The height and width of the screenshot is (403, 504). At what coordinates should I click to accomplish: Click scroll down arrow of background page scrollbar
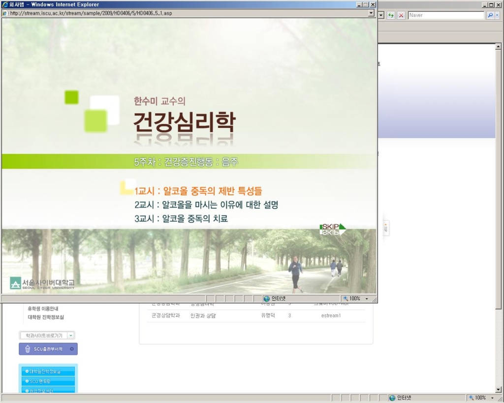pyautogui.click(x=498, y=390)
